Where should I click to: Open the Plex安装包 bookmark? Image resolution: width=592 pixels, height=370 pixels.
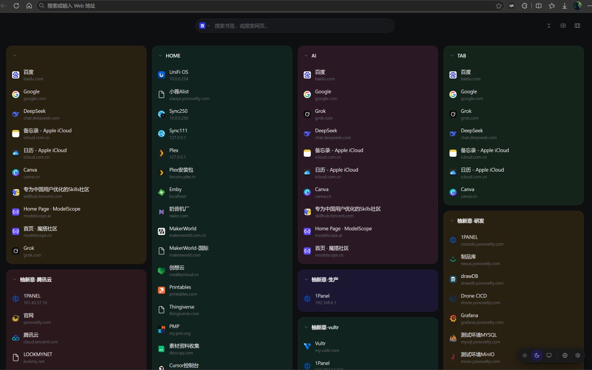[x=222, y=173]
